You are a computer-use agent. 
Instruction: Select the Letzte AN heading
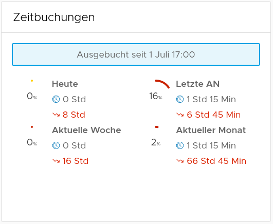(197, 84)
